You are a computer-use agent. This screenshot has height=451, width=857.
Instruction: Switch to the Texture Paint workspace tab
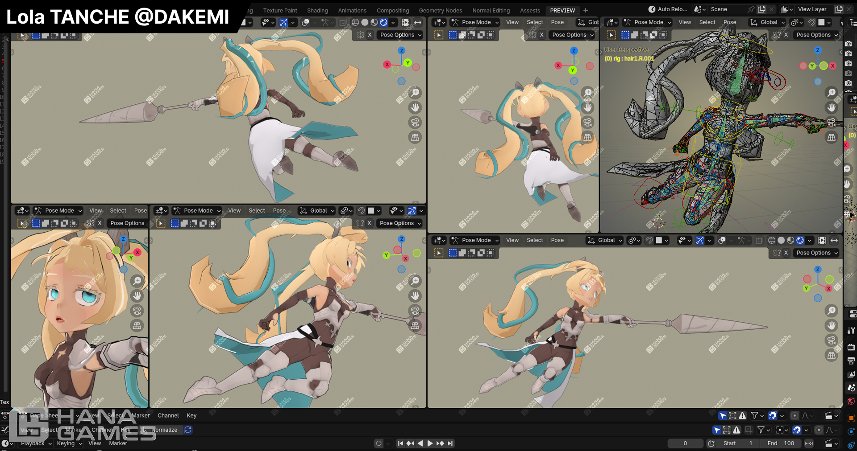[x=280, y=10]
